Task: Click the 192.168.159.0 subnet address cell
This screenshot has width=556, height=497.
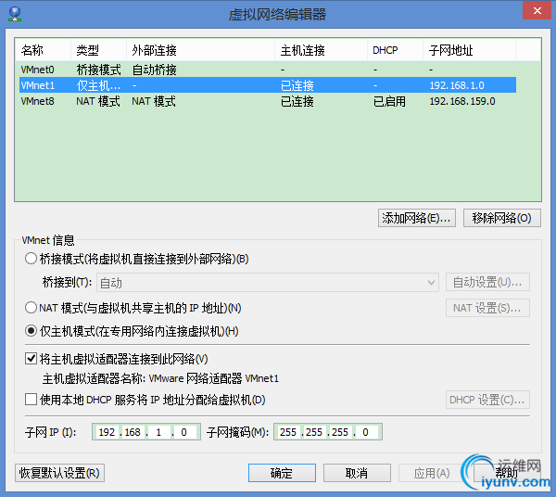Action: point(462,101)
